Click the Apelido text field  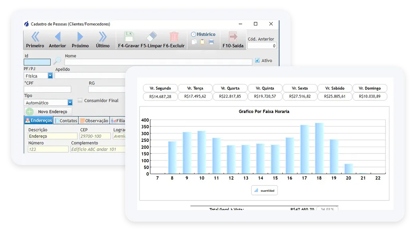[x=90, y=76]
